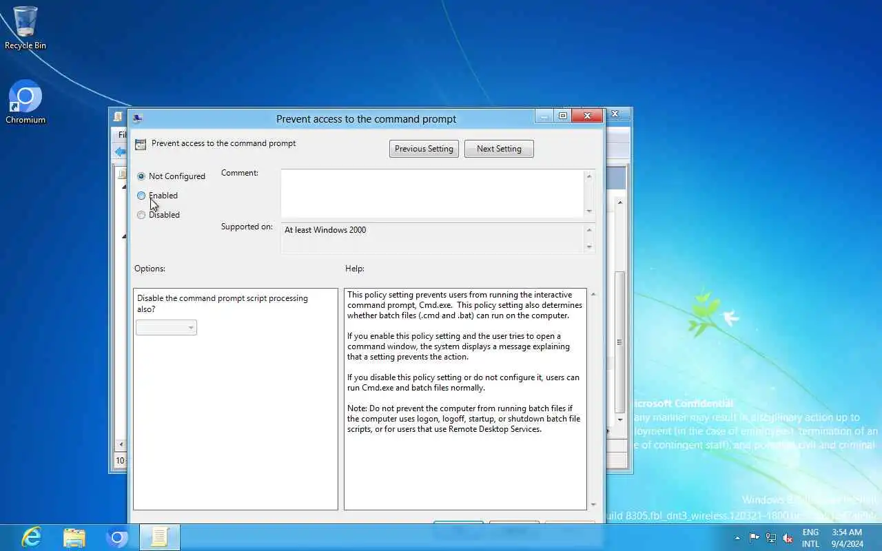Click Supported on box up arrow
Viewport: 882px width, 551px height.
click(x=589, y=230)
